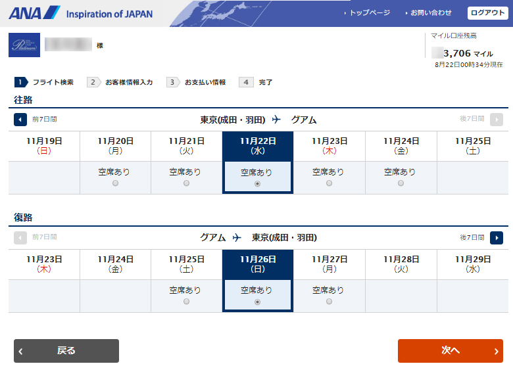Select return radio for 11月27日 (月)
Screen dimensions: 513x368
click(x=329, y=302)
